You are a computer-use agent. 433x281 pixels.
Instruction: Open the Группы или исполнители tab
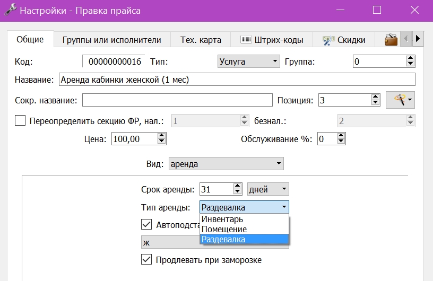point(112,40)
